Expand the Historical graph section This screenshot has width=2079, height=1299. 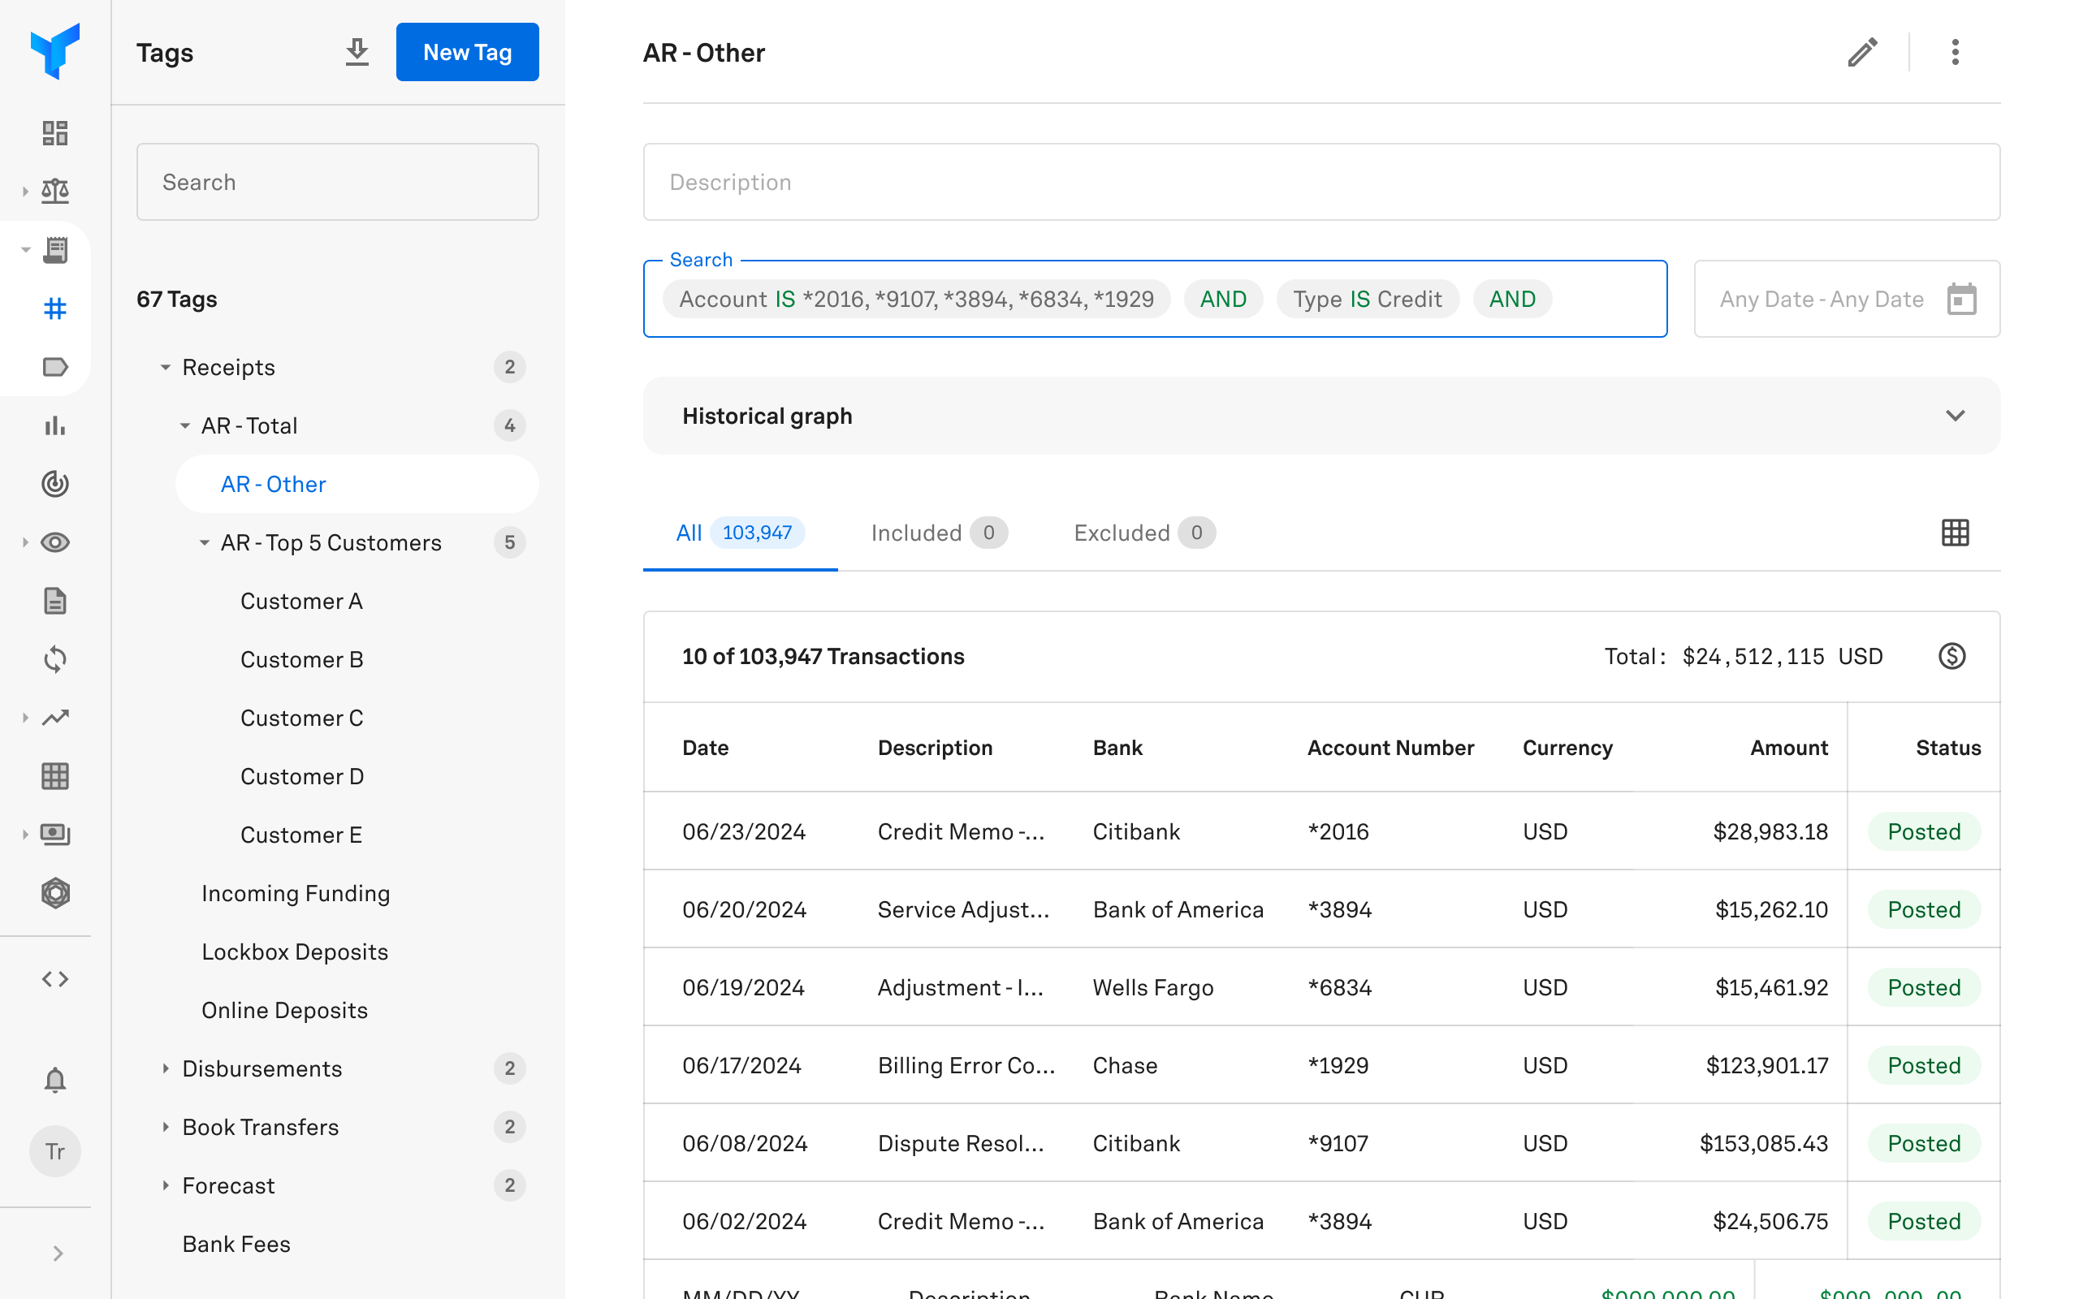[1956, 416]
